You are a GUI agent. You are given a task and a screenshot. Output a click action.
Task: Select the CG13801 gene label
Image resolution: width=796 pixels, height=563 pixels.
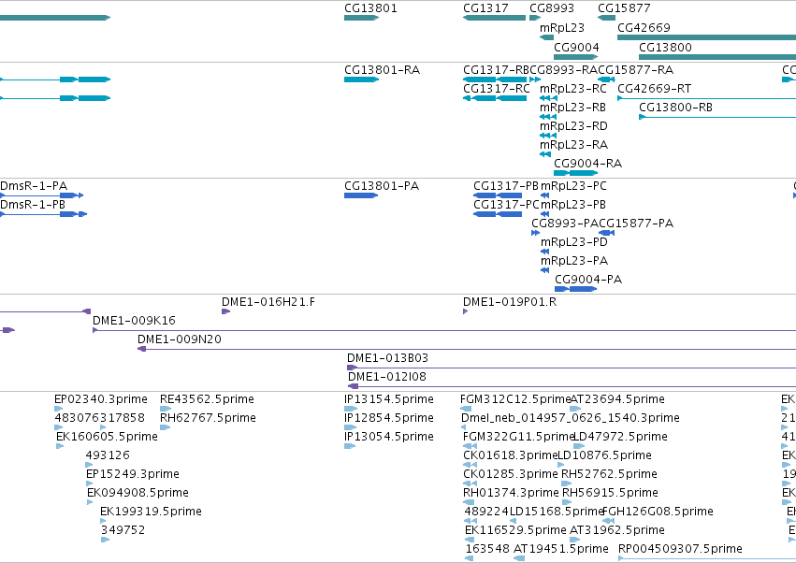pyautogui.click(x=370, y=8)
